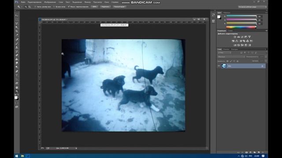Screen dimensions: 282x158
Task: Open the layer opacity dropdown arrow
Action: pyautogui.click(x=266, y=57)
